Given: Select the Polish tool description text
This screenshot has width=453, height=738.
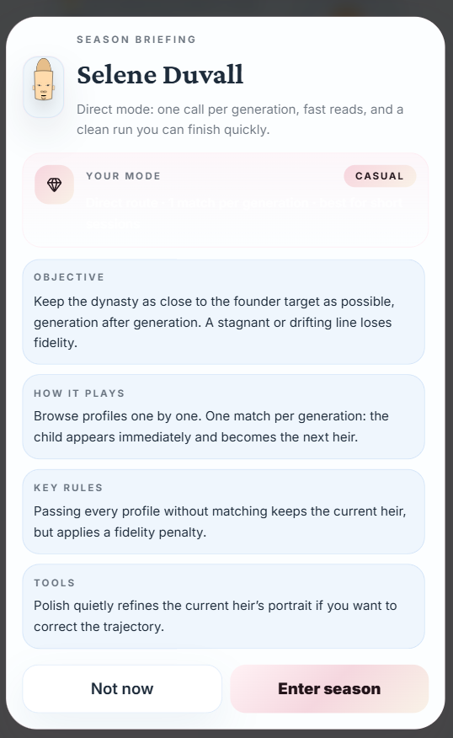Looking at the screenshot, I should (x=216, y=616).
